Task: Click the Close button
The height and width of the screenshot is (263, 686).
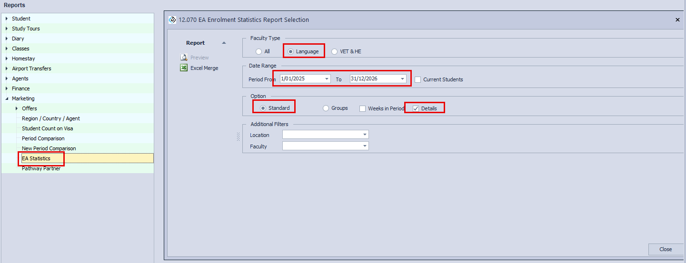Action: 665,249
